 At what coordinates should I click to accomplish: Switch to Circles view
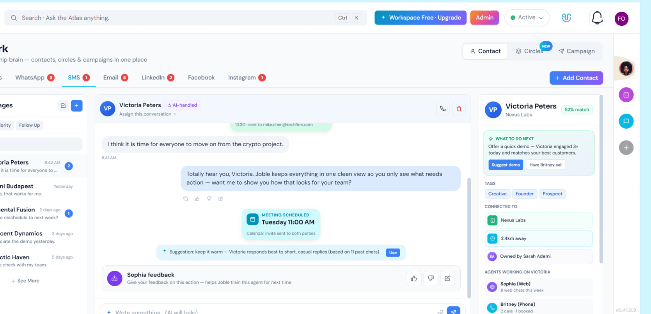pyautogui.click(x=530, y=51)
